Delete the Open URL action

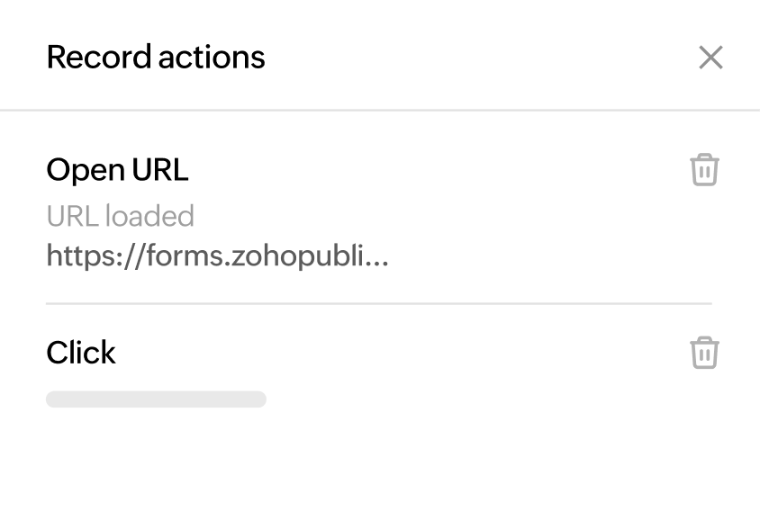point(704,169)
